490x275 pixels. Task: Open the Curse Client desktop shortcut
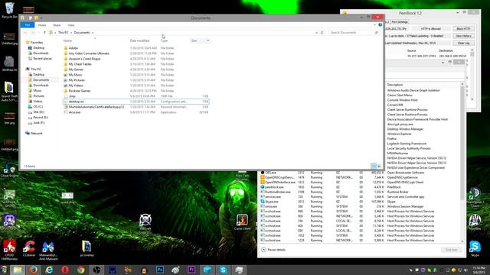pyautogui.click(x=242, y=222)
